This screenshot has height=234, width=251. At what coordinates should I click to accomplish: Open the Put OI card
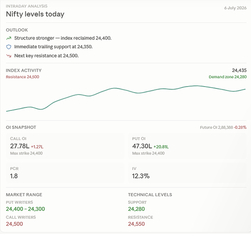click(x=187, y=146)
